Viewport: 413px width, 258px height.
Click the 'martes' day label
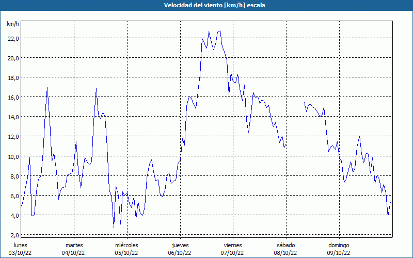point(74,245)
